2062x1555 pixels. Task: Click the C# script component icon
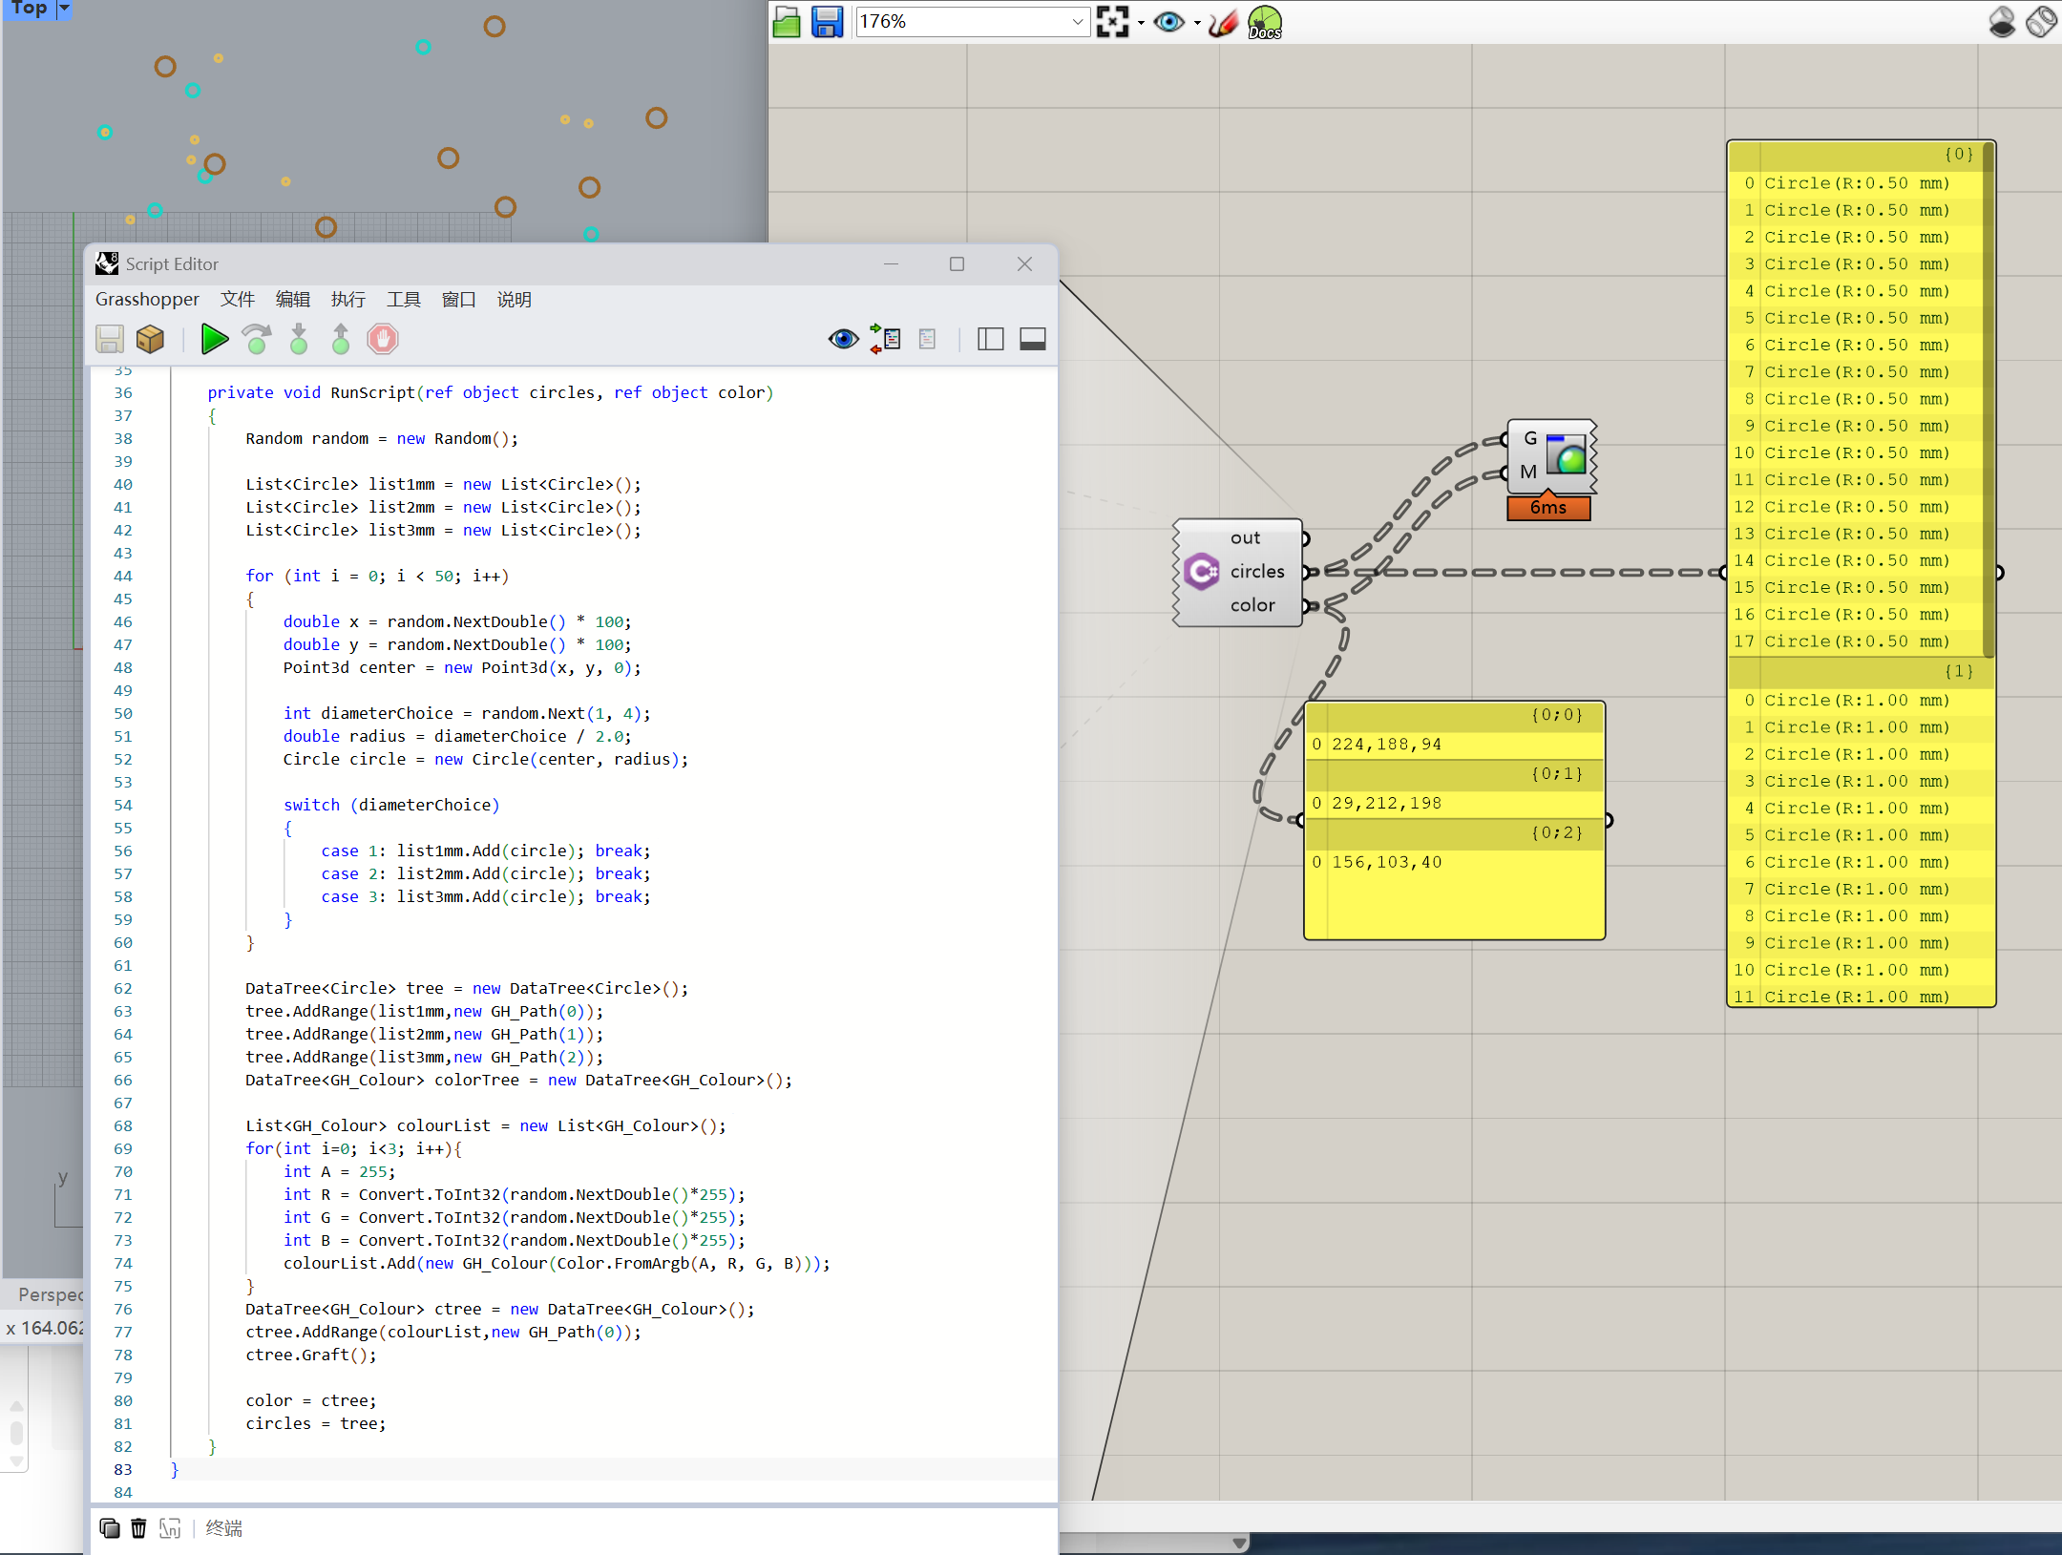[1201, 572]
